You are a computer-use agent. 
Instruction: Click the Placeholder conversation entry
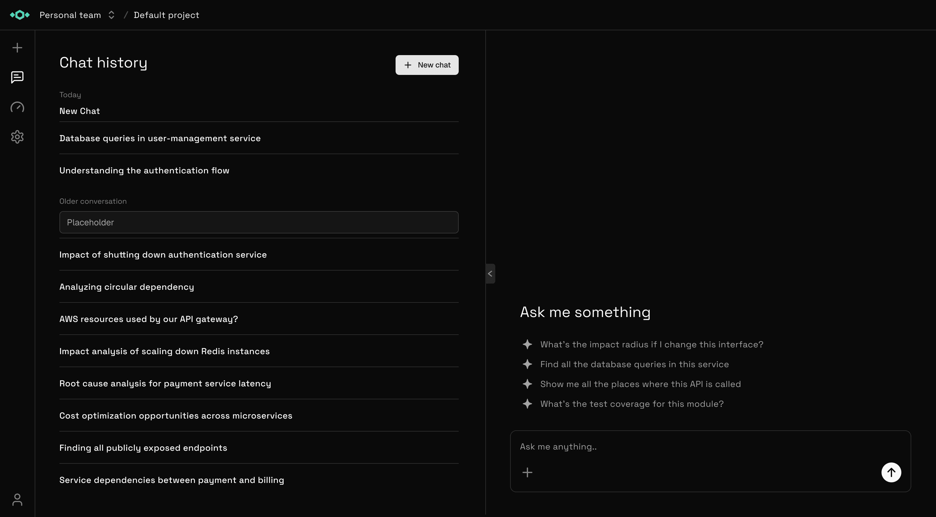tap(259, 222)
